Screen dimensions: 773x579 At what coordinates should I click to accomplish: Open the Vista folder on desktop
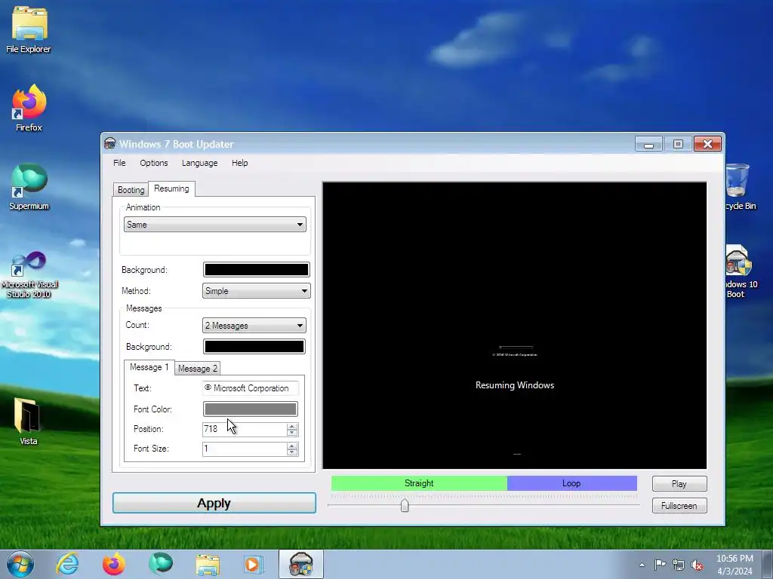click(x=28, y=421)
